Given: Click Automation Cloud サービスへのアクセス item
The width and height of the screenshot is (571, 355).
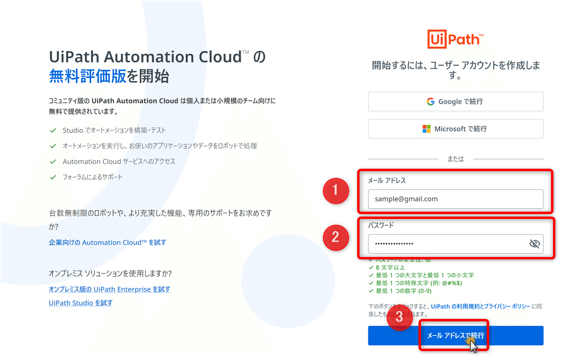Looking at the screenshot, I should pyautogui.click(x=119, y=161).
